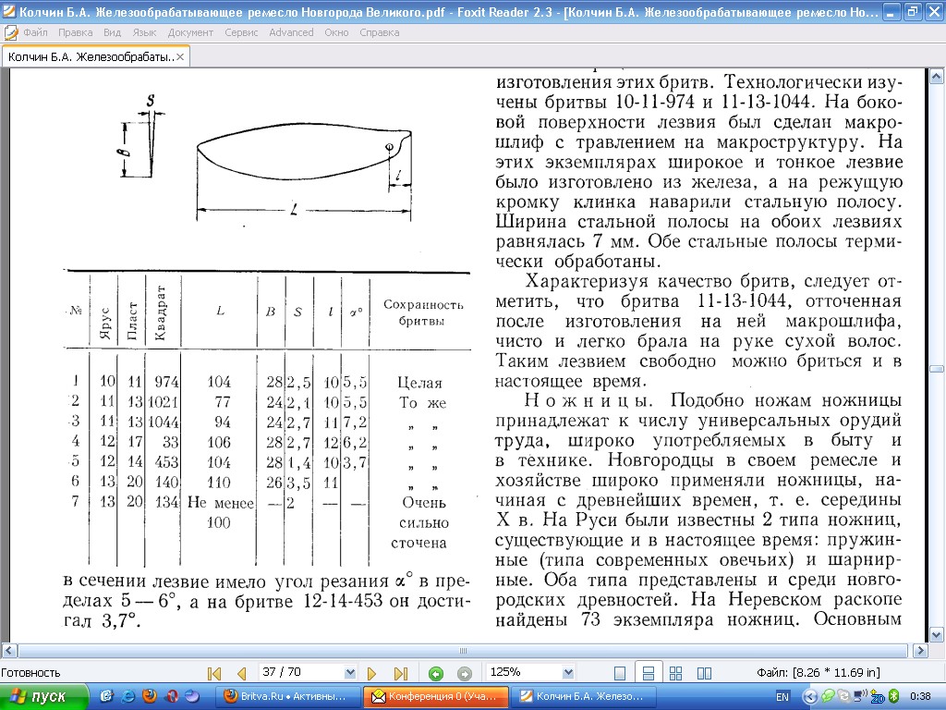Jump to last page

pos(401,673)
